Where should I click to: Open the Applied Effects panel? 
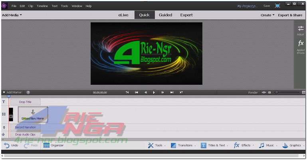click(301, 47)
